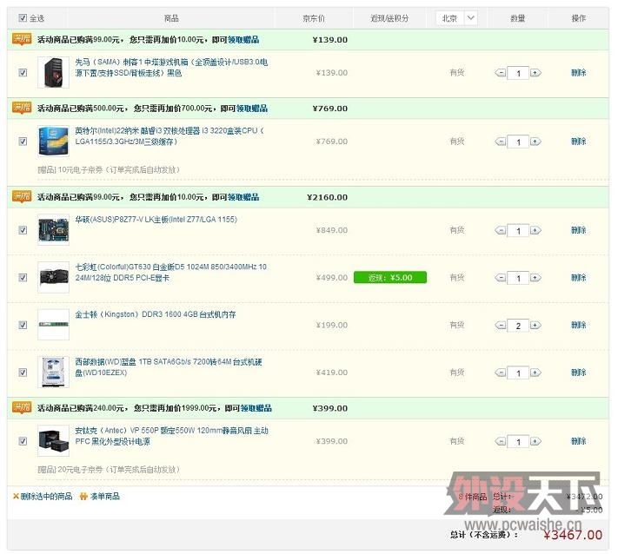The height and width of the screenshot is (554, 618).
Task: Uncheck the ASUS P8Z77-V LK motherboard checkbox
Action: [23, 230]
